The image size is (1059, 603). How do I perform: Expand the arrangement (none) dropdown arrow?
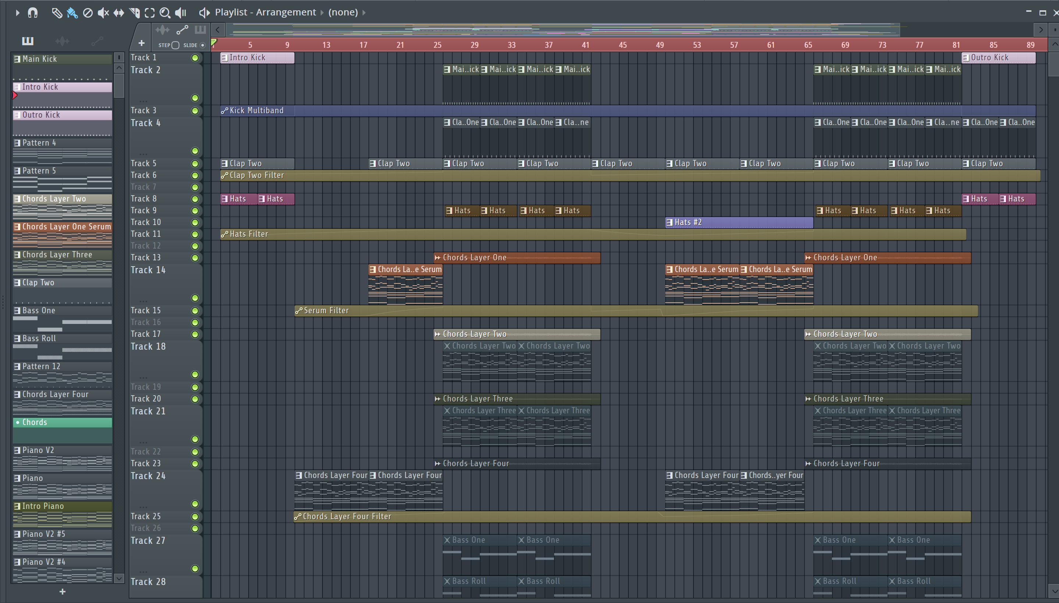364,13
